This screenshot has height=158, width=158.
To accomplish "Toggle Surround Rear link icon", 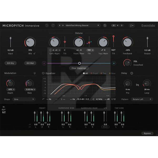I will point(89,123).
